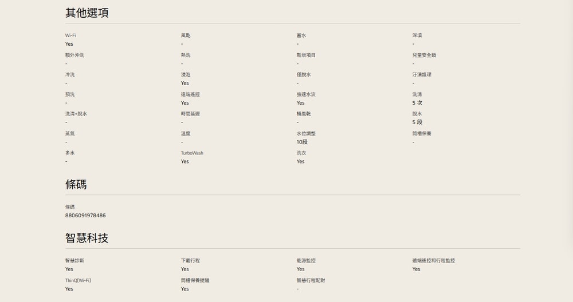Click the 5 次 rinse count value
Image resolution: width=573 pixels, height=302 pixels.
click(x=417, y=103)
